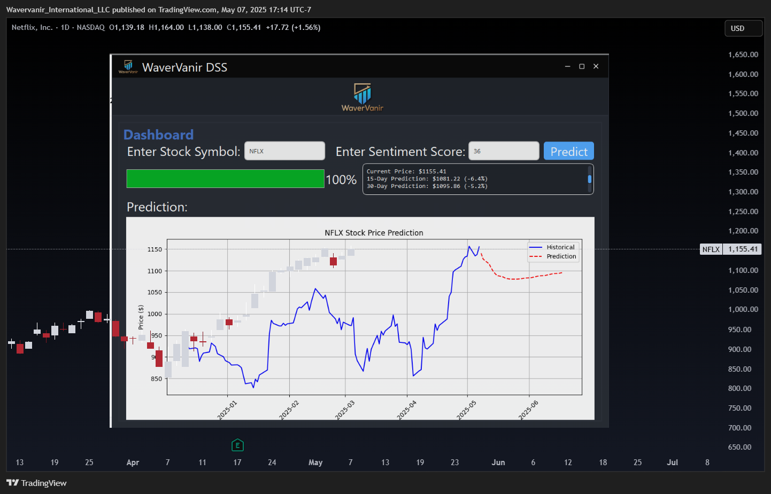Click the 1,000.00 price axis label
This screenshot has width=771, height=494.
pos(743,310)
